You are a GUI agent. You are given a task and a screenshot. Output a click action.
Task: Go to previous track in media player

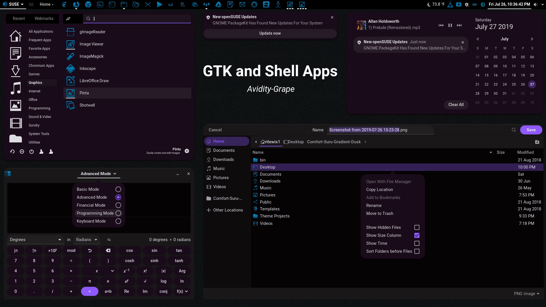coord(441,25)
